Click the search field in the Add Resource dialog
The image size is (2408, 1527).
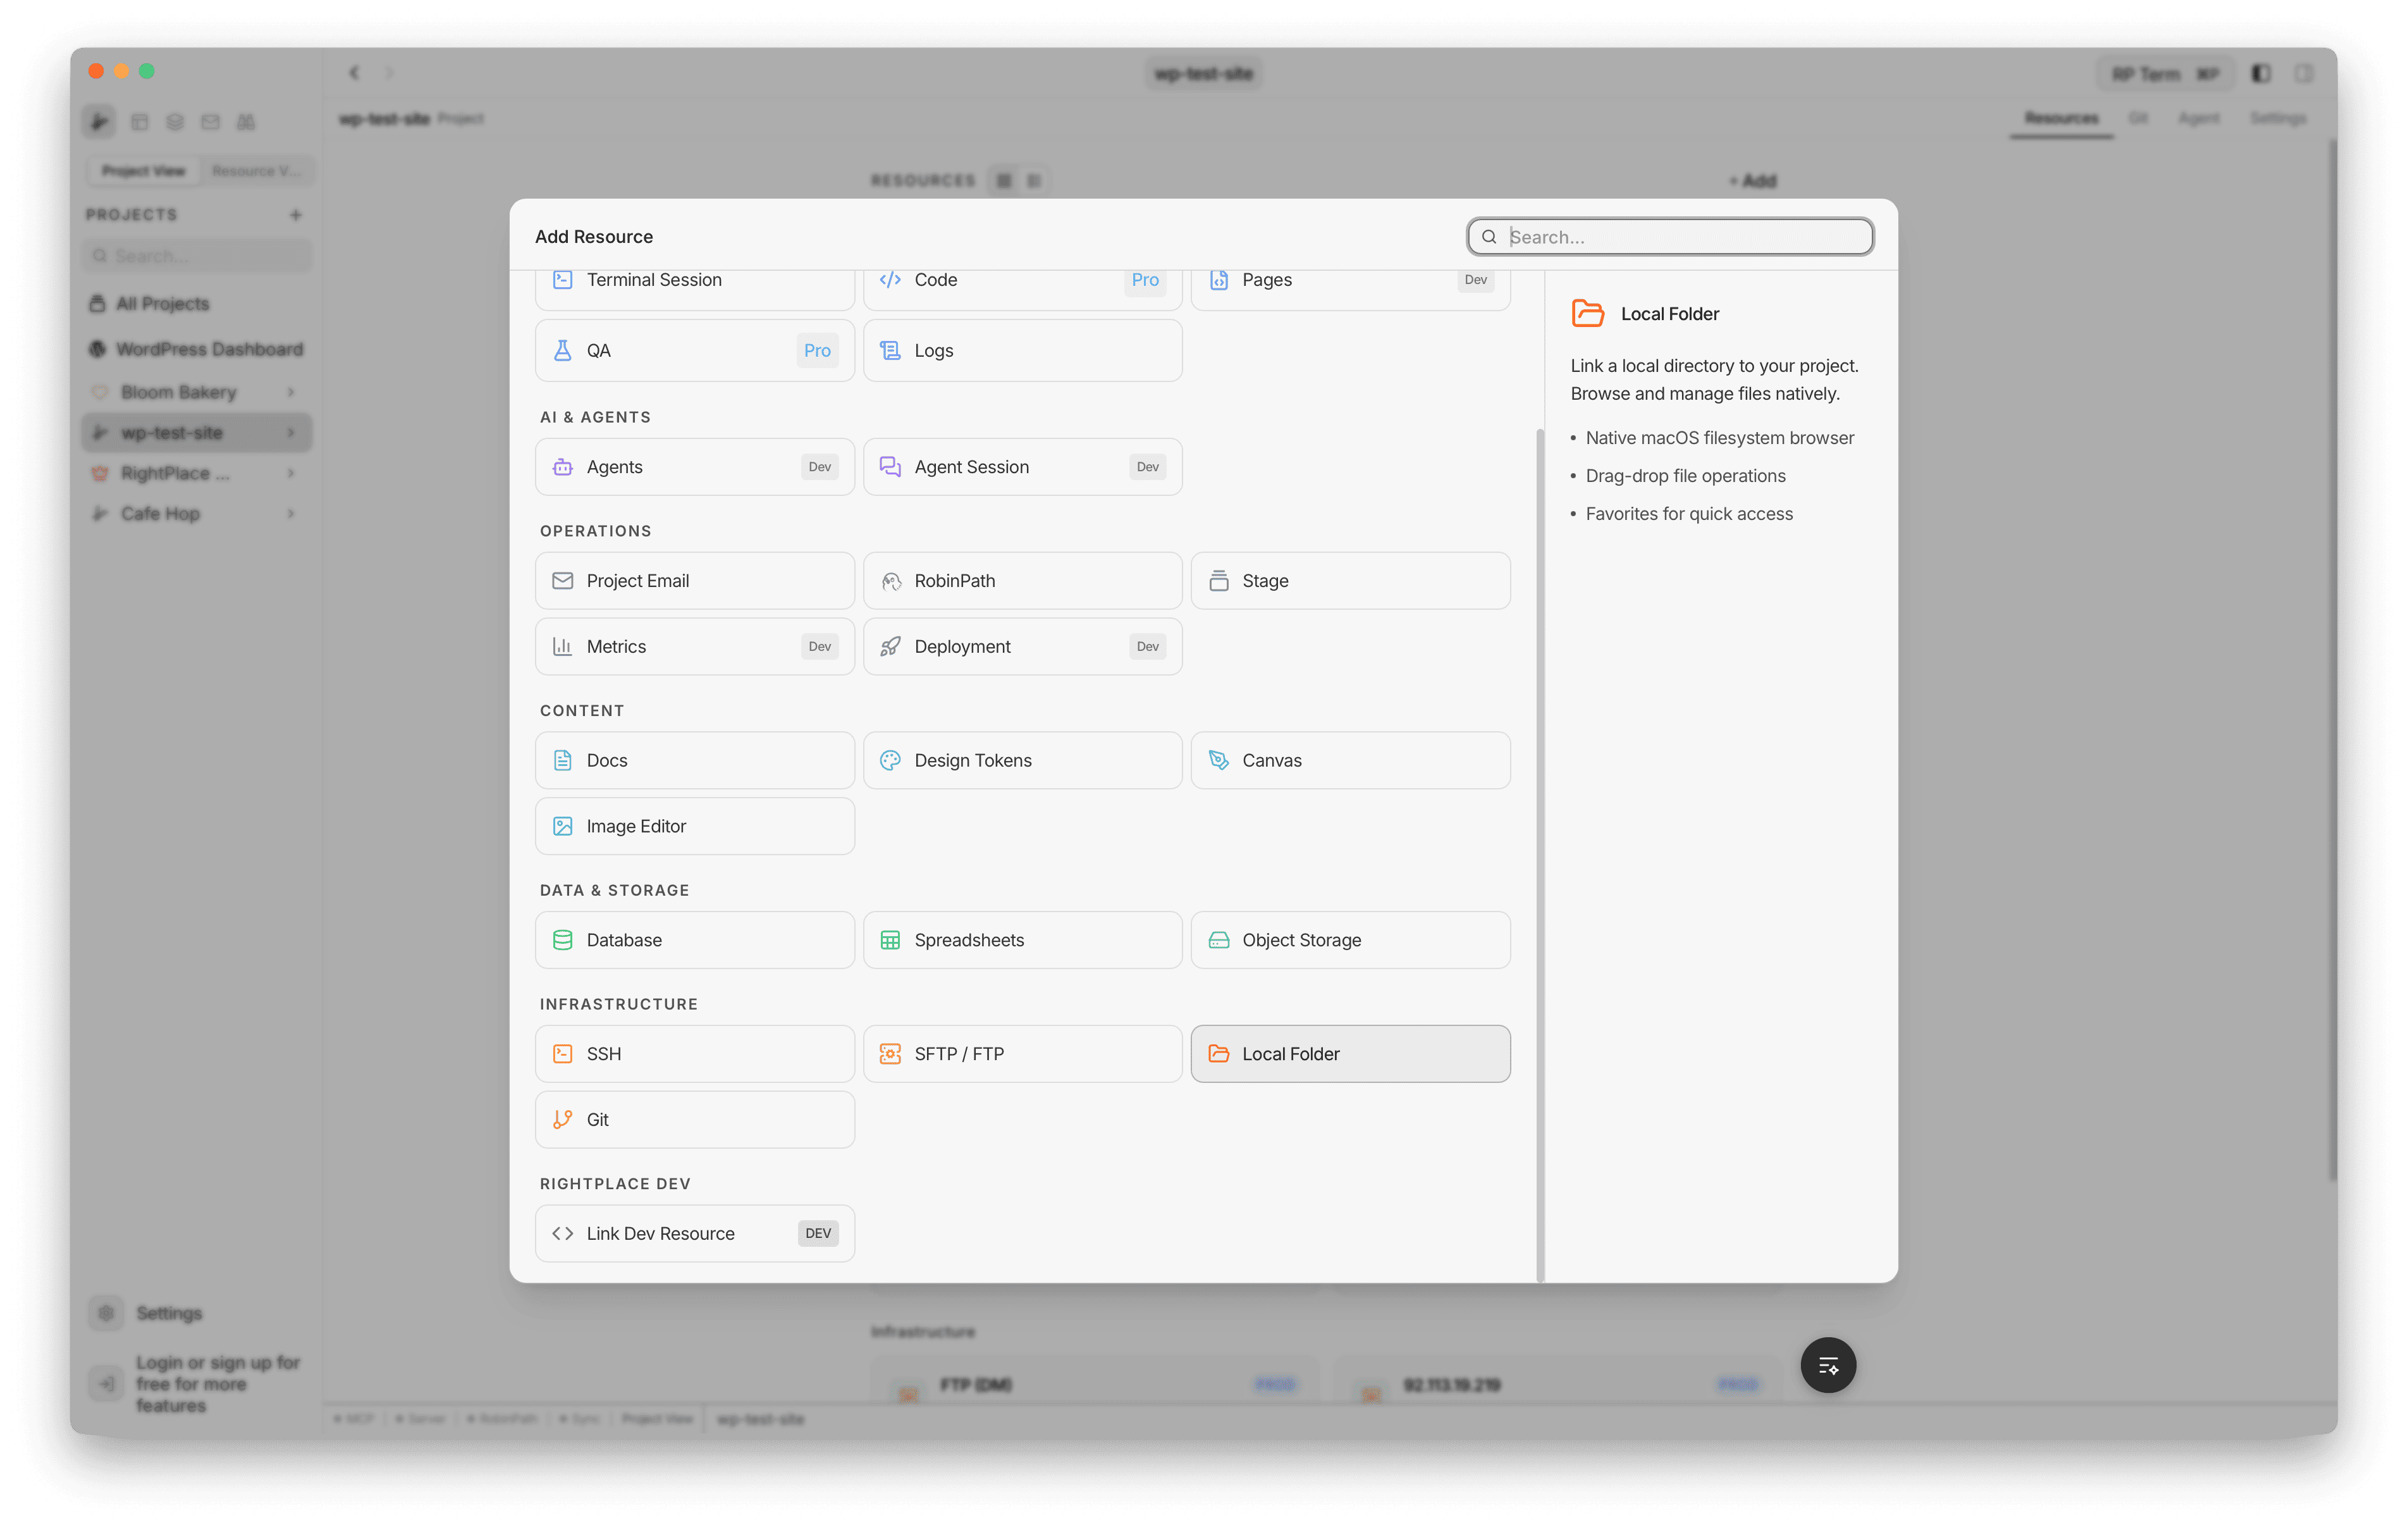(1670, 236)
